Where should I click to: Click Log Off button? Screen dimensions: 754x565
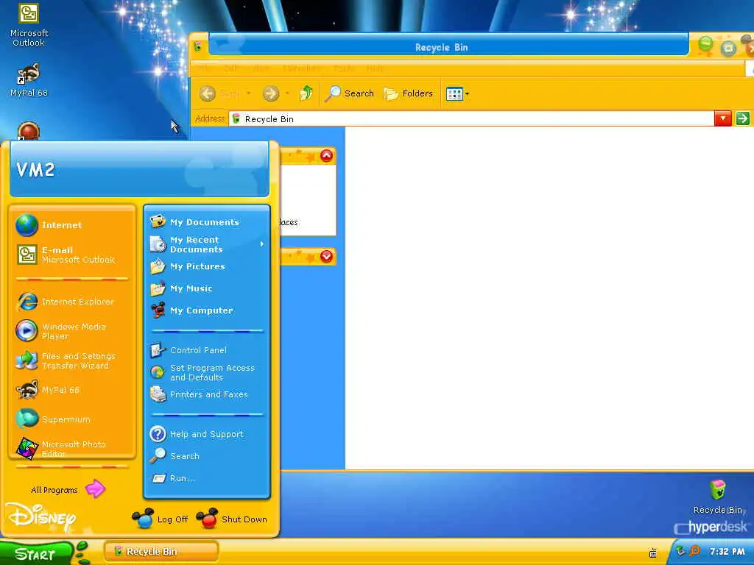click(x=161, y=519)
